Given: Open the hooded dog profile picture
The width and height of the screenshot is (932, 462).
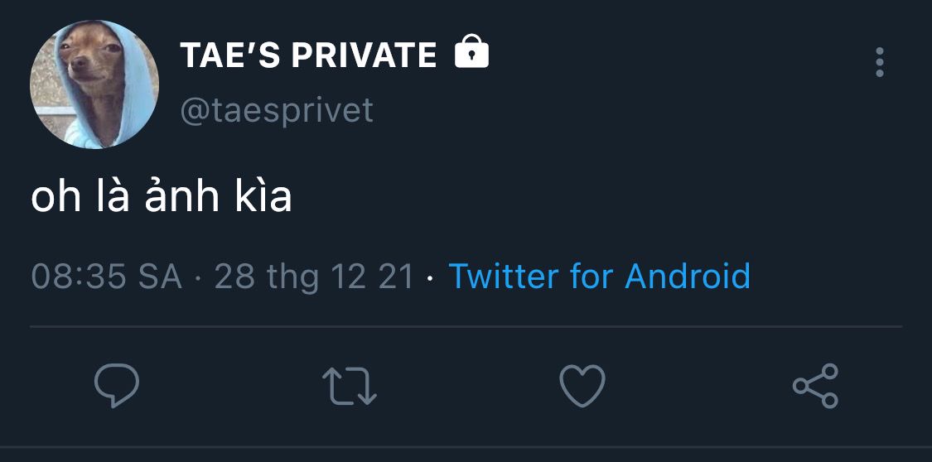Looking at the screenshot, I should pos(94,84).
